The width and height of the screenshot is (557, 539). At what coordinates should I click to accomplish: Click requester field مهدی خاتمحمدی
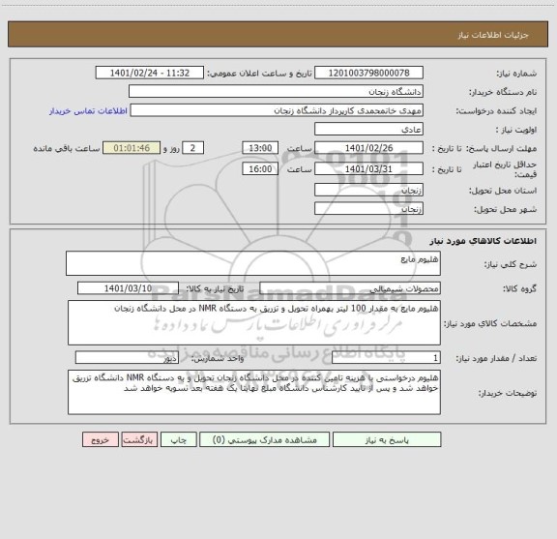click(x=277, y=110)
